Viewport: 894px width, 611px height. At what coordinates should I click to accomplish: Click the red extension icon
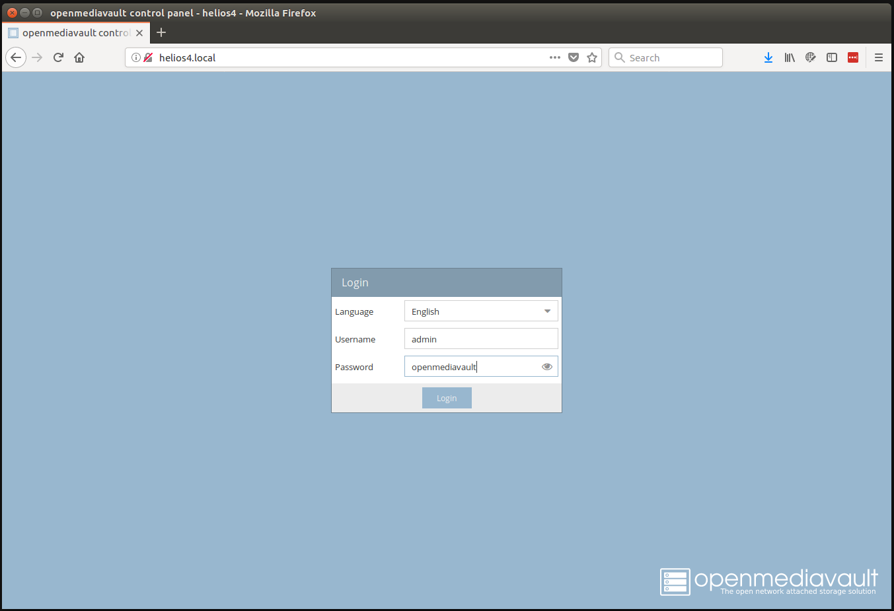[x=853, y=57]
